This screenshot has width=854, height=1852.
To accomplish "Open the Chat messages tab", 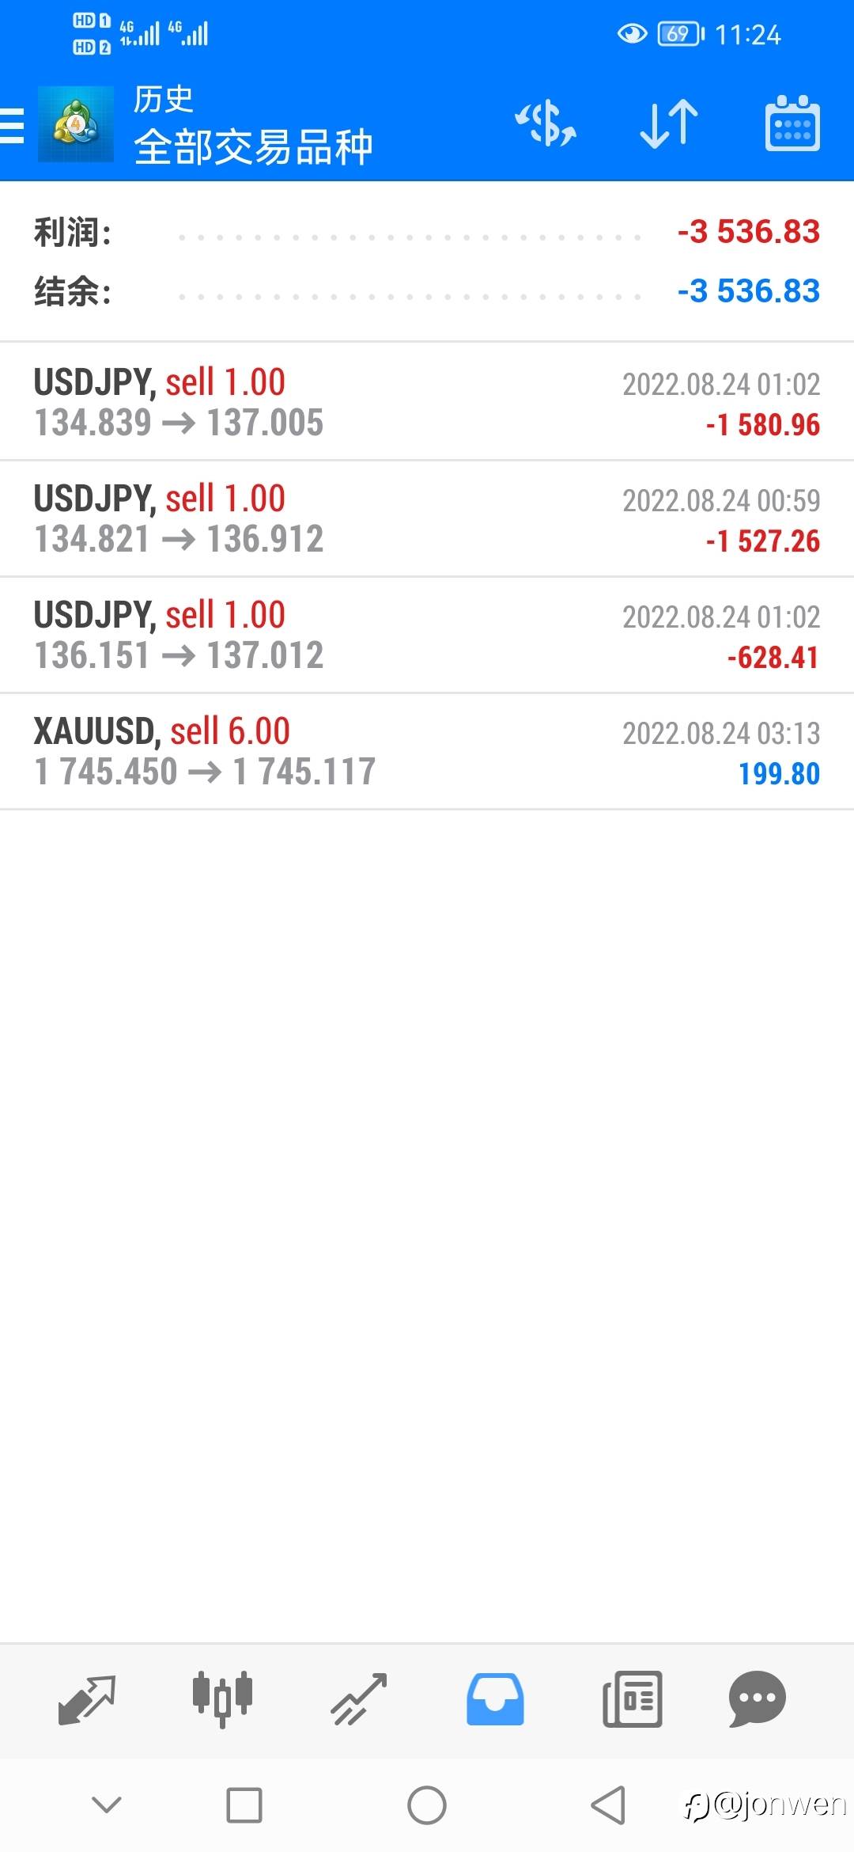I will pyautogui.click(x=757, y=1698).
